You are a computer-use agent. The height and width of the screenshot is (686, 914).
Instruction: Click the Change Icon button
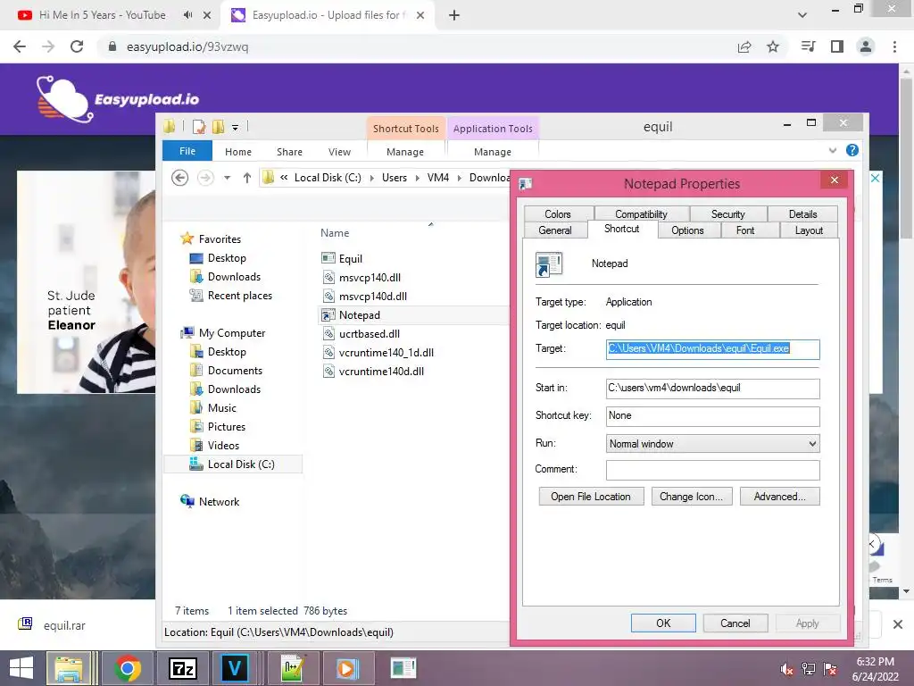(x=692, y=497)
